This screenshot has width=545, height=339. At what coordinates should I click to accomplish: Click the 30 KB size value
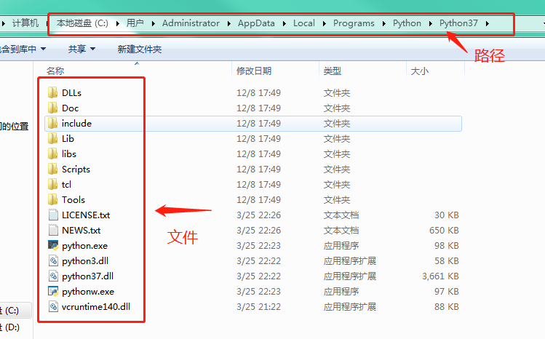[x=447, y=215]
